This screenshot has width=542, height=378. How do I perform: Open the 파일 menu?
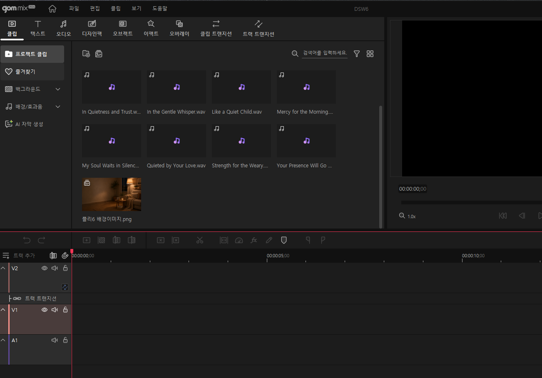pyautogui.click(x=74, y=8)
